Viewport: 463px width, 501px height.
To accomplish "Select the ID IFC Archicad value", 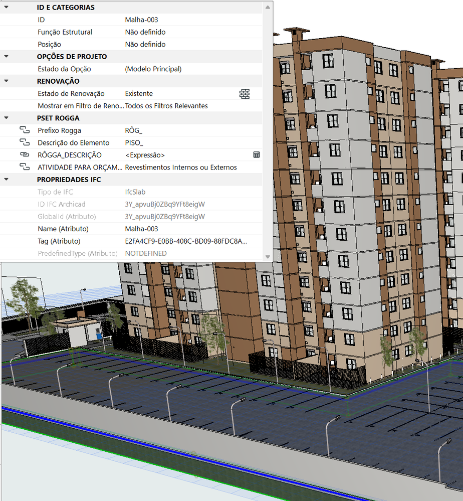I will (165, 204).
